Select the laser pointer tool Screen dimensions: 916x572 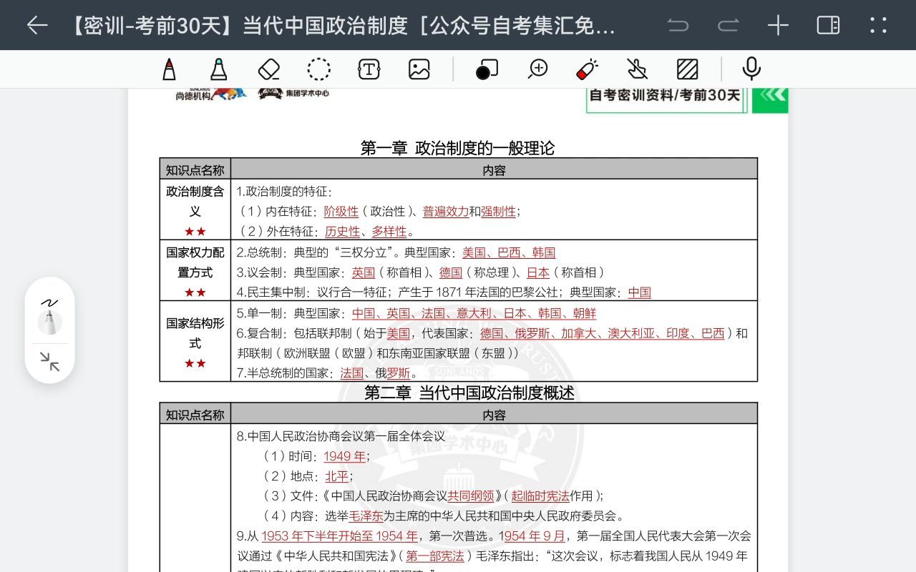click(x=587, y=69)
